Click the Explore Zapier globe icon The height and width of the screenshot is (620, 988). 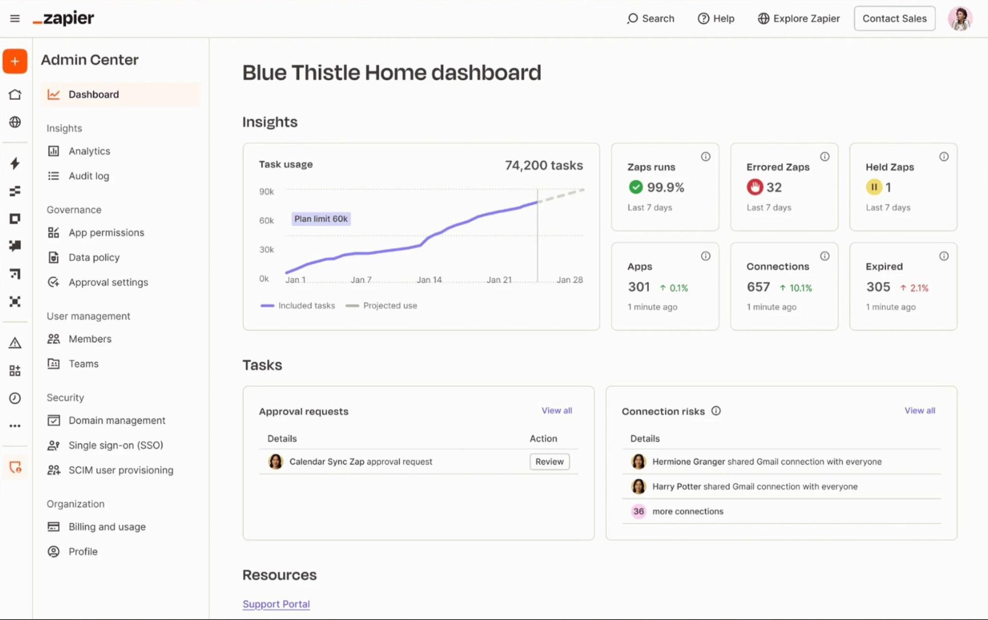[x=763, y=18]
